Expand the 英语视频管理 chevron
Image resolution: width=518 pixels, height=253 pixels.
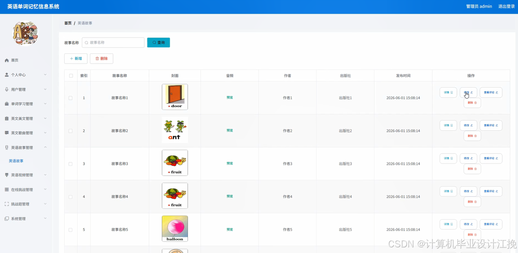[45, 175]
